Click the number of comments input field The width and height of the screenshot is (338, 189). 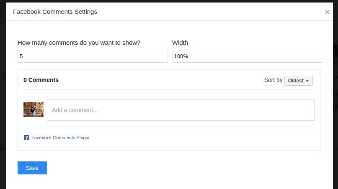(x=93, y=56)
